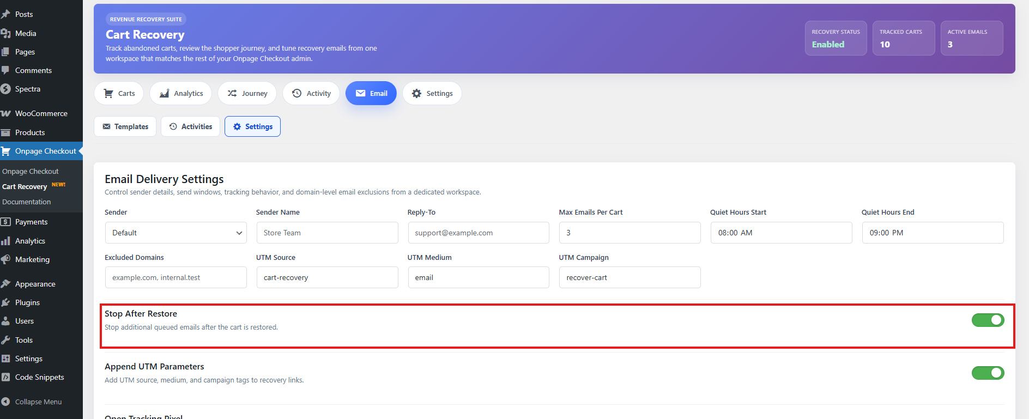1029x419 pixels.
Task: Click the envelope icon on Templates sub-tab
Action: [107, 126]
